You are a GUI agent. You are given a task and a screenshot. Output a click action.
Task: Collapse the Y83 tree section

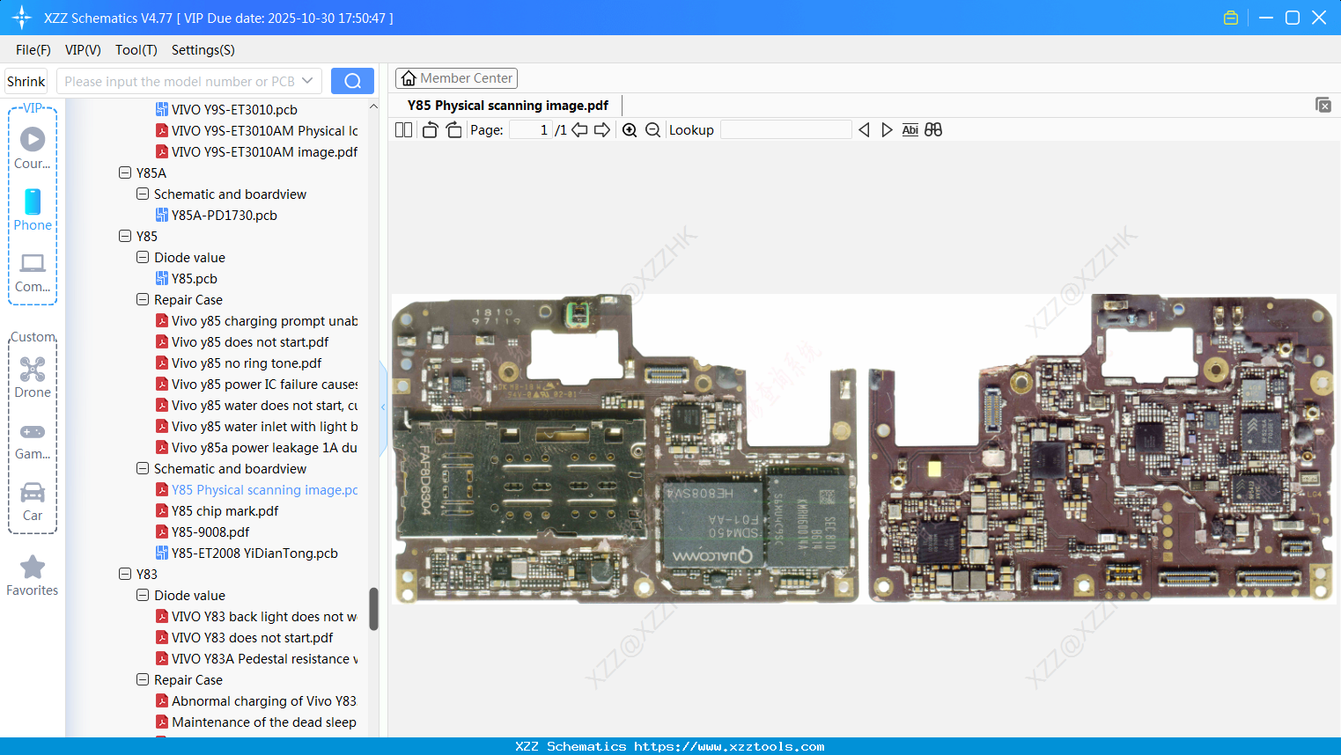pos(125,574)
